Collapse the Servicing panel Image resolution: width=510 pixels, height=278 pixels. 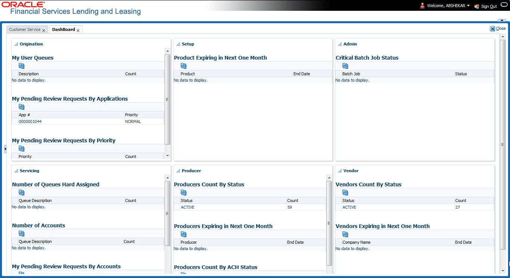point(16,171)
